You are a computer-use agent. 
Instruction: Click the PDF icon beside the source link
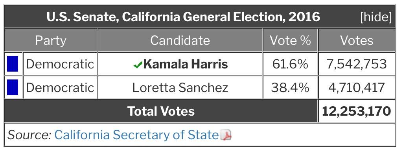coord(226,135)
